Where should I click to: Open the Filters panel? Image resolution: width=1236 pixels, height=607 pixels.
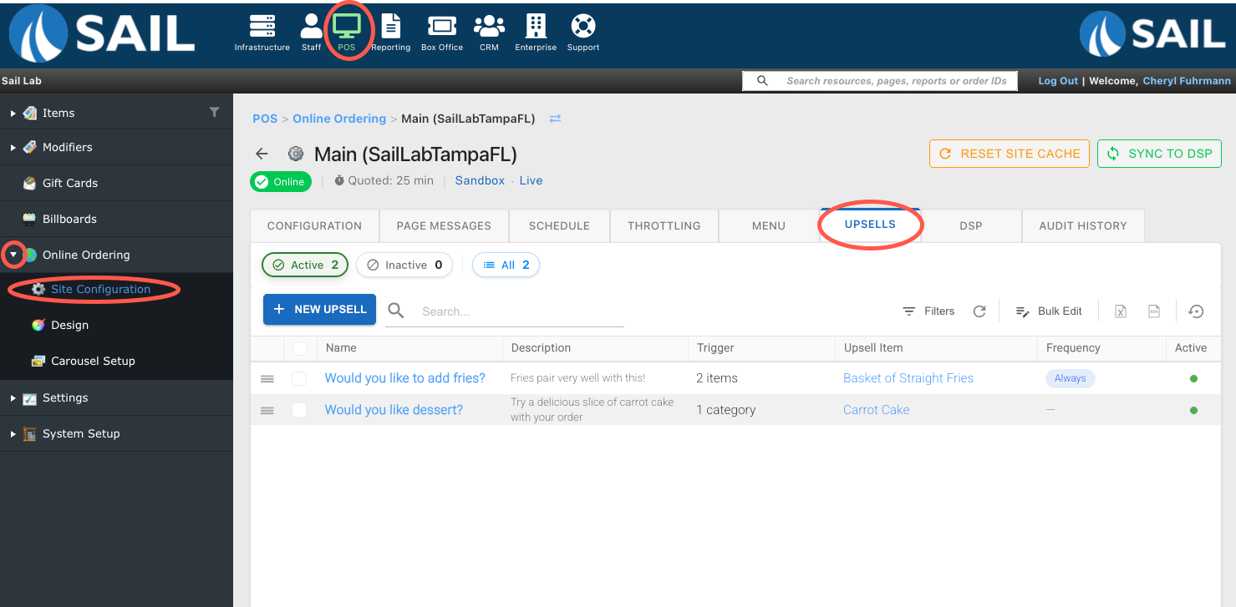928,311
